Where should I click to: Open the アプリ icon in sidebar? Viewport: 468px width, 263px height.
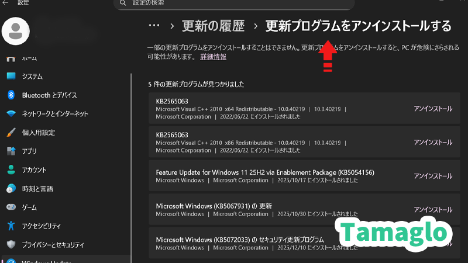click(x=11, y=151)
